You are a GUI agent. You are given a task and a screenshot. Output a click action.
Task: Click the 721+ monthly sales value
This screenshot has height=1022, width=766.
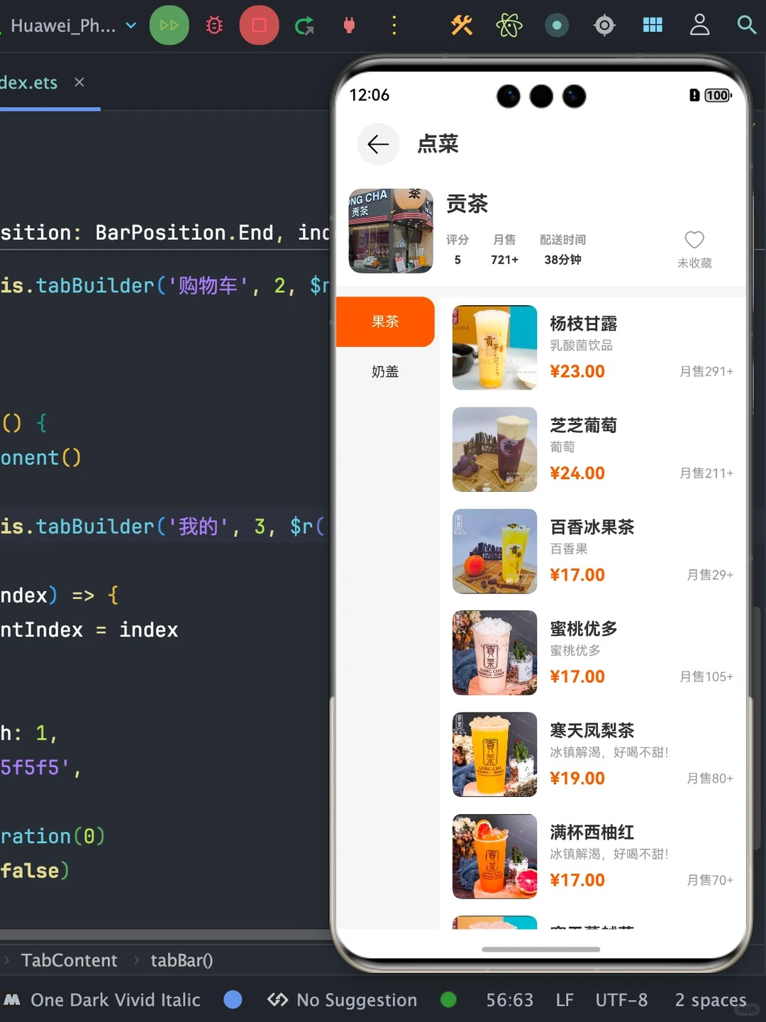point(505,260)
